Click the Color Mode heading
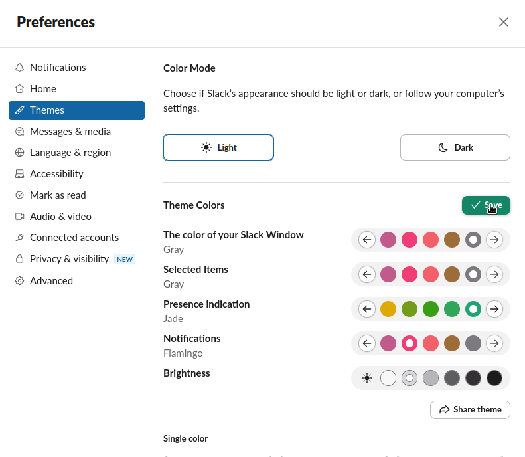 click(189, 68)
